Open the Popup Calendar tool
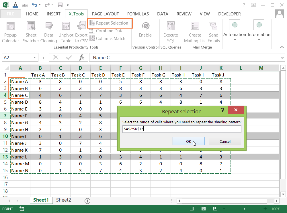Viewport: 287px width, 213px height. pyautogui.click(x=10, y=31)
